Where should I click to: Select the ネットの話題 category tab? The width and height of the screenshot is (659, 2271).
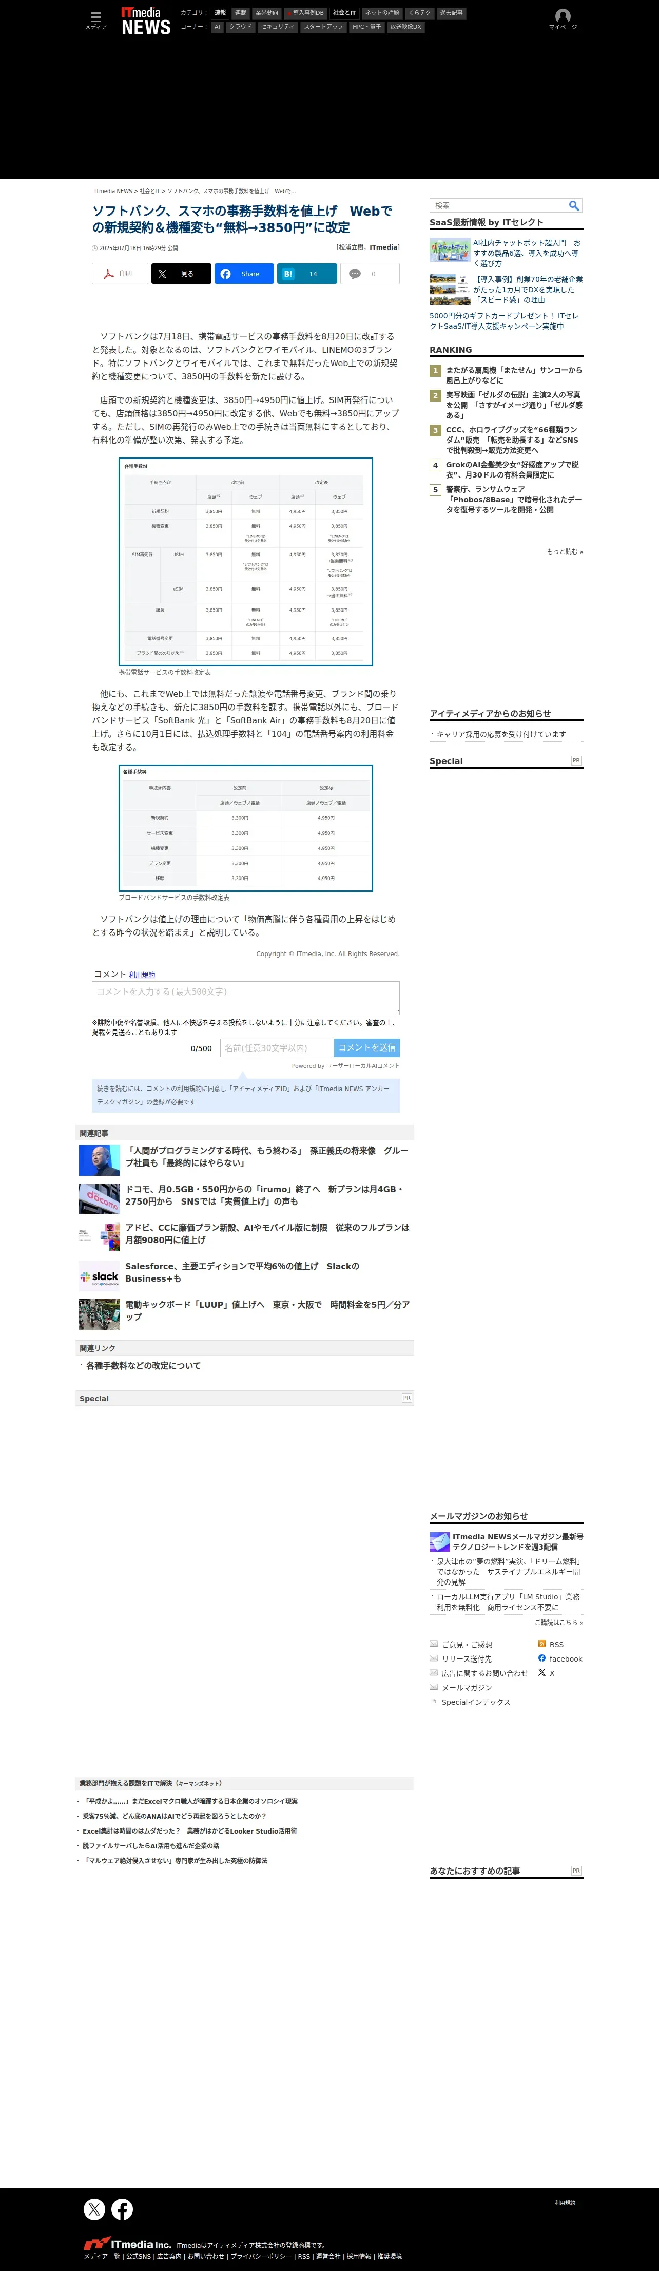click(x=381, y=13)
